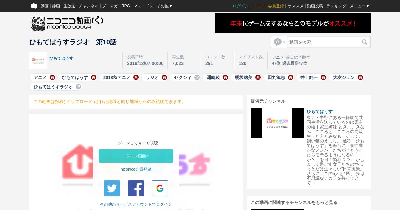Click その他のサービスアカウントでログイン link
Image resolution: width=400 pixels, height=210 pixels.
pos(136,204)
